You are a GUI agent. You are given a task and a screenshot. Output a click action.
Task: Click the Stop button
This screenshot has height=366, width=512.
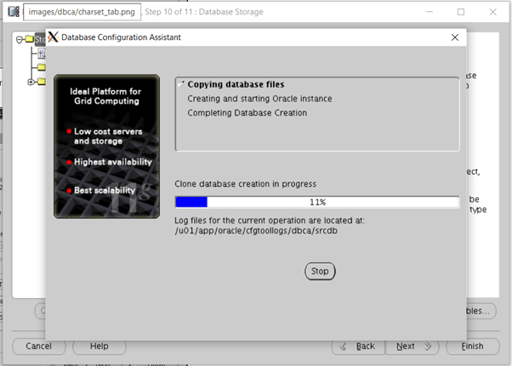point(320,271)
